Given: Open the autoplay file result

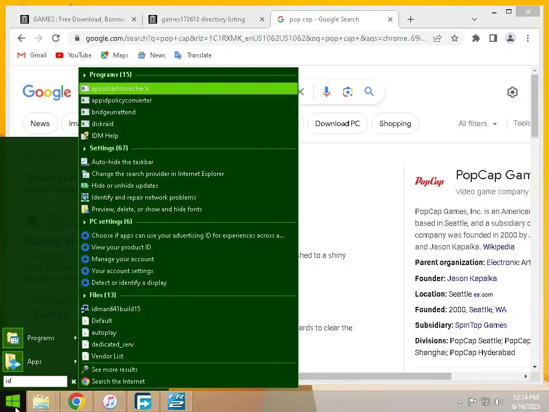Looking at the screenshot, I should 188,333.
